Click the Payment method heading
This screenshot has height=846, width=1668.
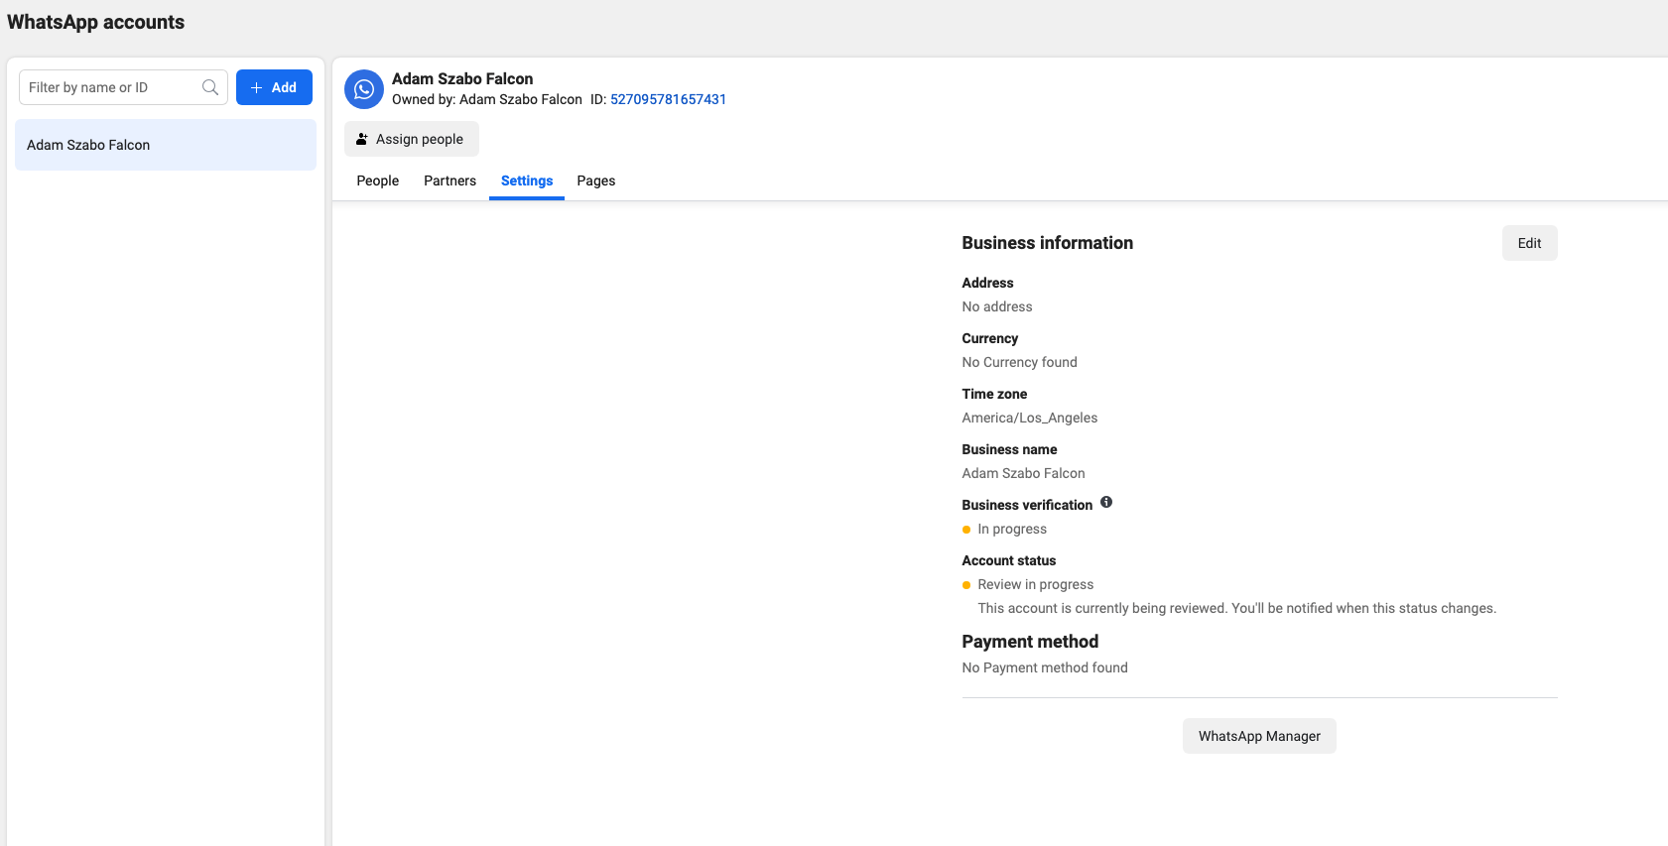(1030, 642)
